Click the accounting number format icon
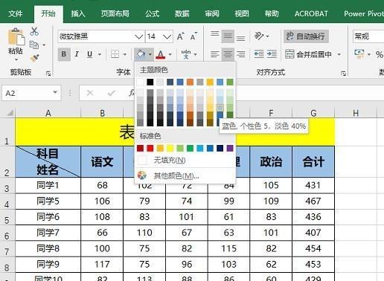The image size is (384, 281). point(359,54)
